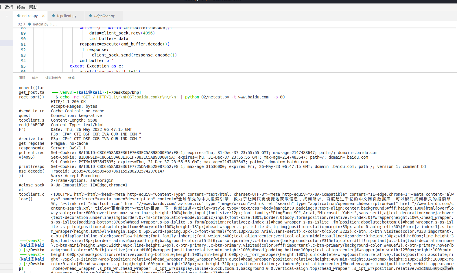Click the 'Traceid:' terminal output line

pyautogui.click(x=108, y=171)
